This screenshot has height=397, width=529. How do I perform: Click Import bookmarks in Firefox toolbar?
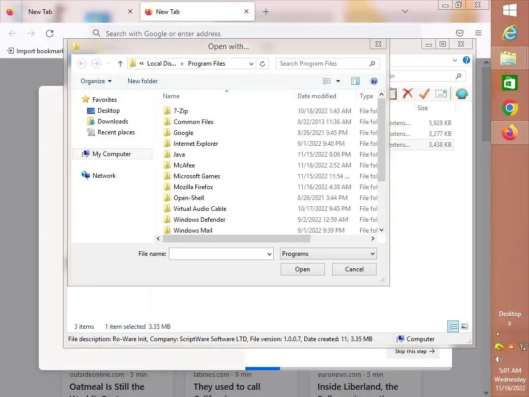point(36,51)
